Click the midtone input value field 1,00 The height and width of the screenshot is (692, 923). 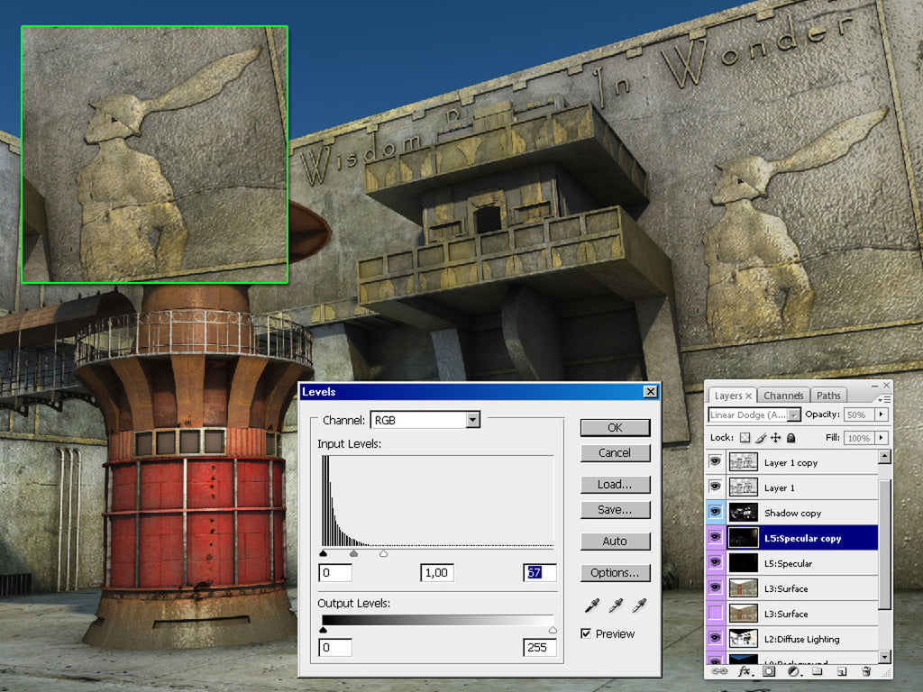[437, 573]
